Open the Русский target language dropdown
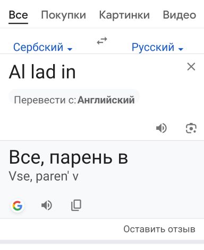The height and width of the screenshot is (250, 204). [157, 47]
